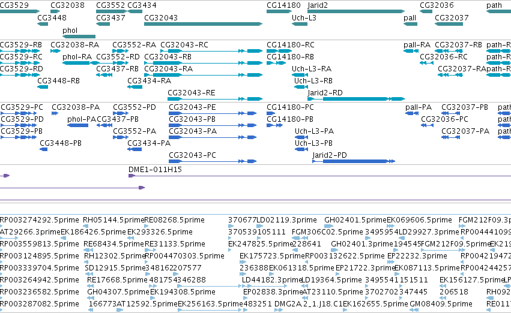Select EST GH02401.5prime label

(x=355, y=220)
